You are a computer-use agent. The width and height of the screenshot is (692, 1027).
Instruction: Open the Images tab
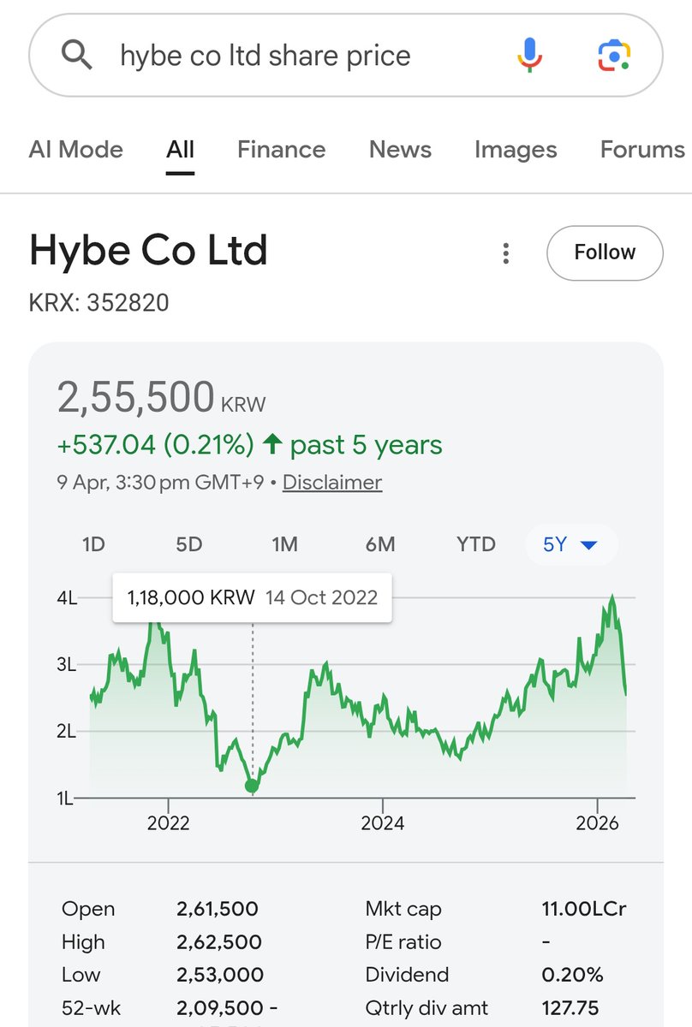(516, 150)
